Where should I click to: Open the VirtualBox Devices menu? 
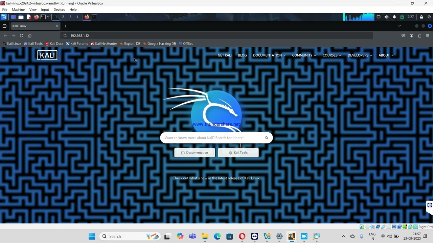tap(59, 9)
